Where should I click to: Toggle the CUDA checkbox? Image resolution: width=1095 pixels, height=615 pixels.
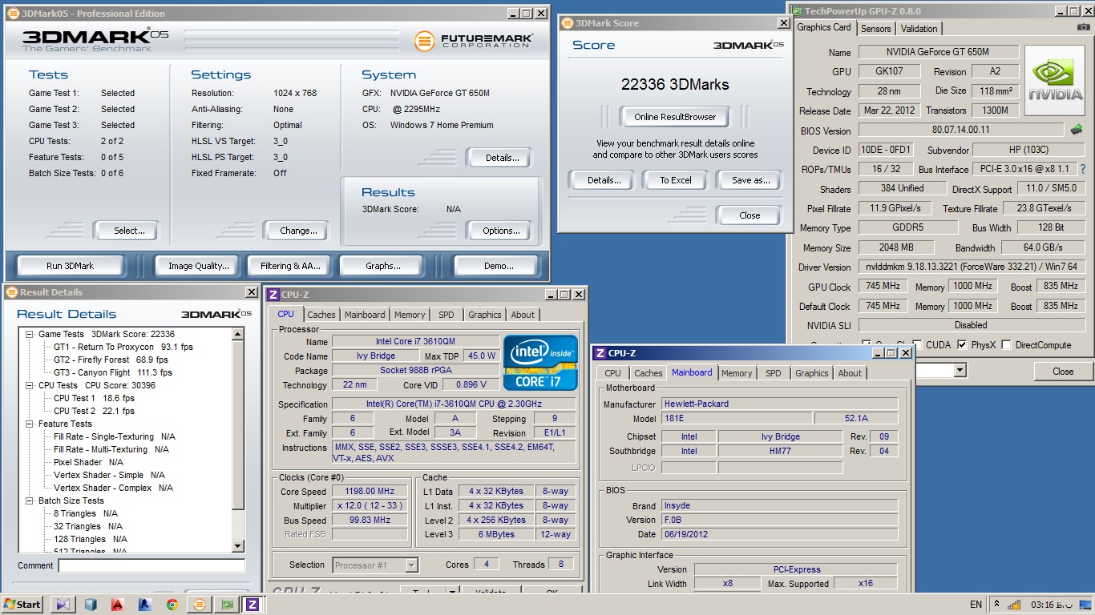[x=917, y=345]
